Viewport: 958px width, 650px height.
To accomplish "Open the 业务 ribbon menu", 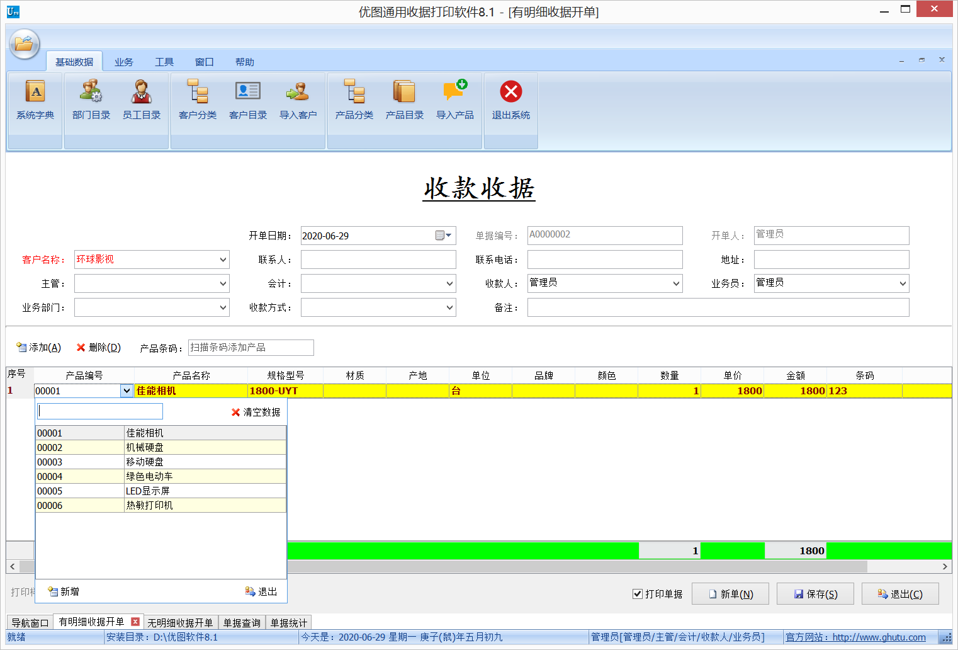I will pos(123,61).
